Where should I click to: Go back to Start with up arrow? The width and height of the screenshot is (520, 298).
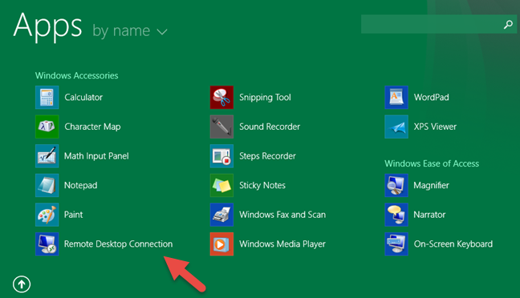22,284
